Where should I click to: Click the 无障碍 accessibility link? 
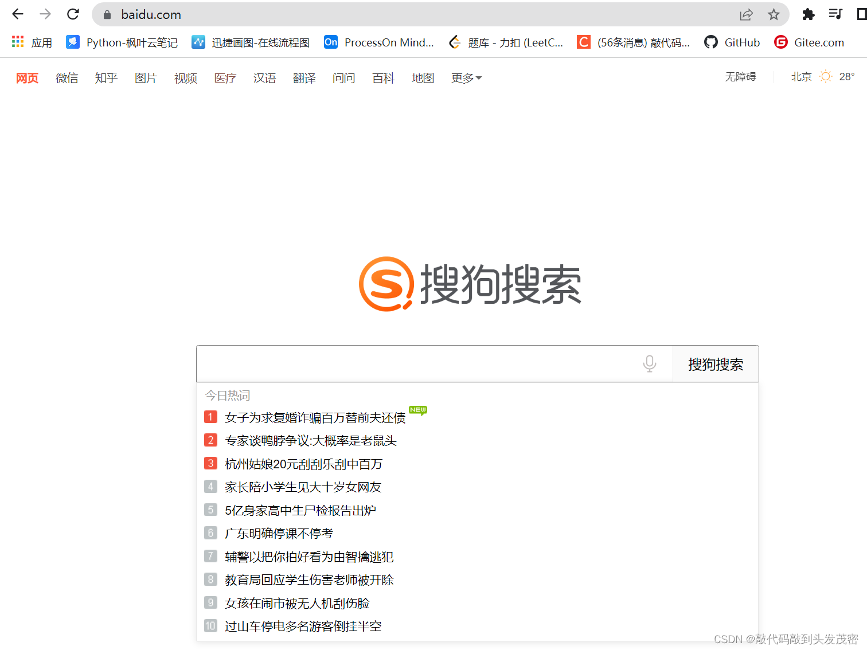(x=741, y=77)
